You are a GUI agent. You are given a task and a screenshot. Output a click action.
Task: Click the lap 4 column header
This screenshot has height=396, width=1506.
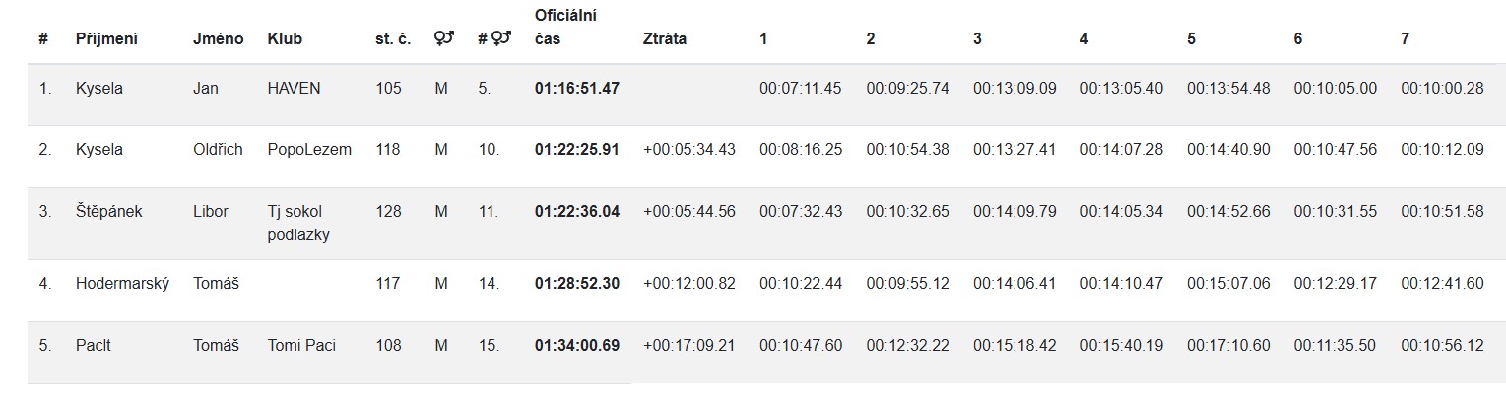pos(1084,39)
